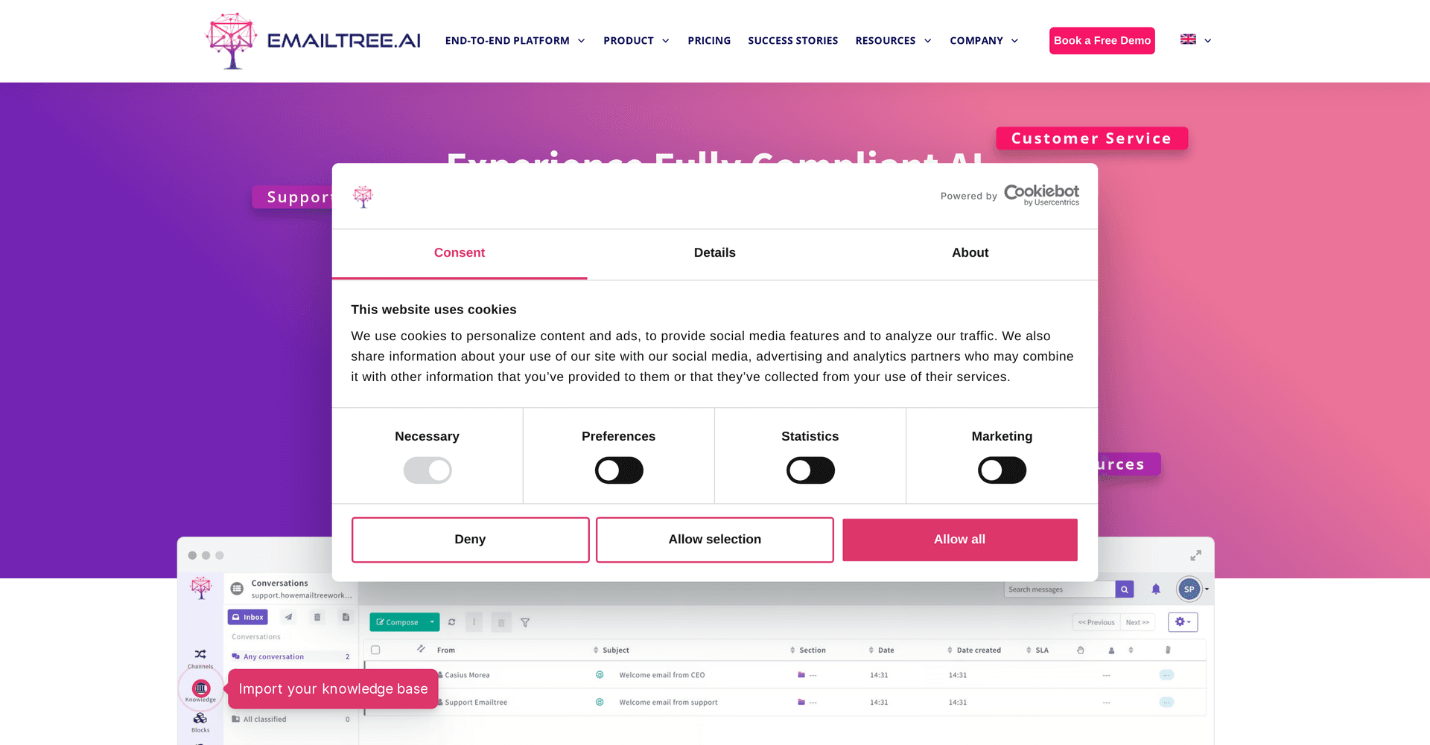Switch to the Details tab
Screen dimensions: 1430x745
coord(715,253)
